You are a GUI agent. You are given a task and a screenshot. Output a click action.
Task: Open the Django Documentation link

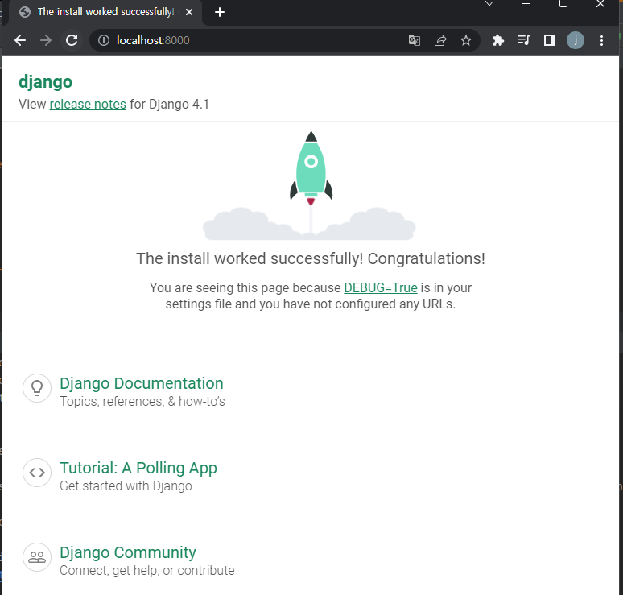142,383
